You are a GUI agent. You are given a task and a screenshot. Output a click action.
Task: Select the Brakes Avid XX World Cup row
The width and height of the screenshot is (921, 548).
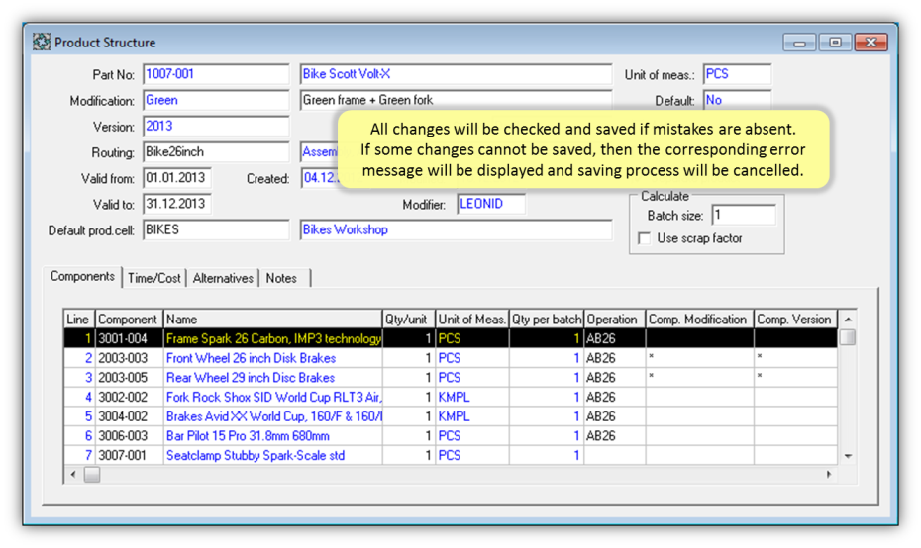450,416
